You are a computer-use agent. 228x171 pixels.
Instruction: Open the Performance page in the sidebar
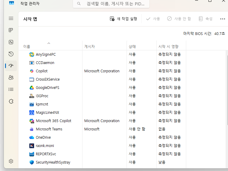[11, 42]
